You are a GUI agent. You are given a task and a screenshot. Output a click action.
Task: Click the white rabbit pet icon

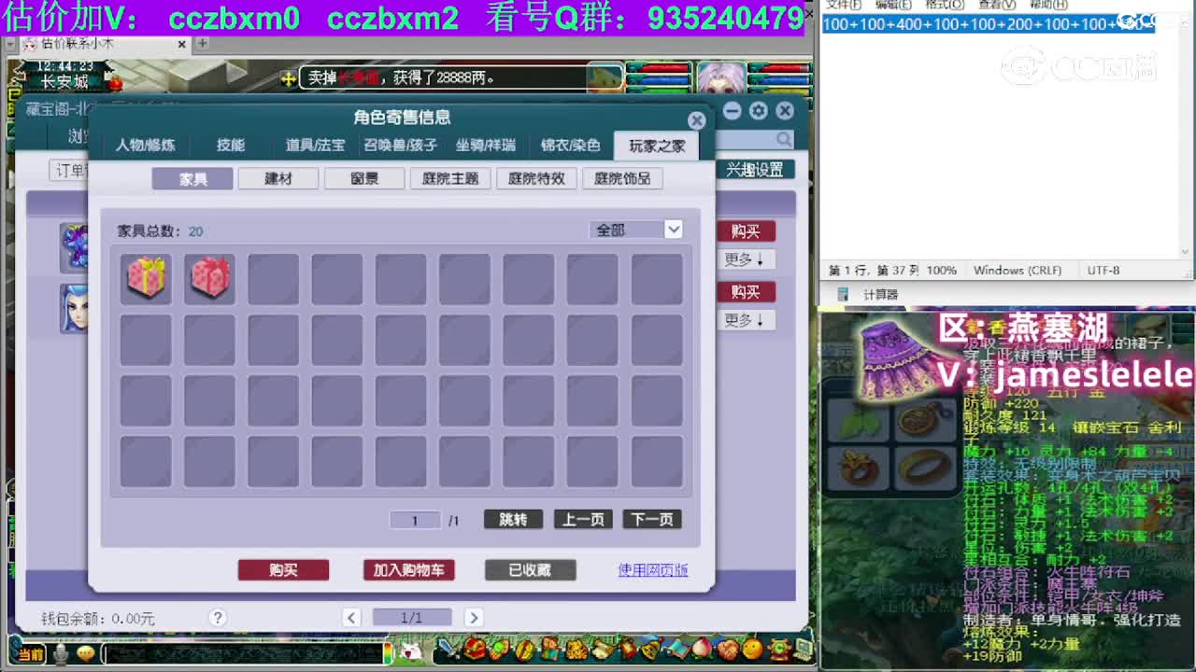pos(411,651)
